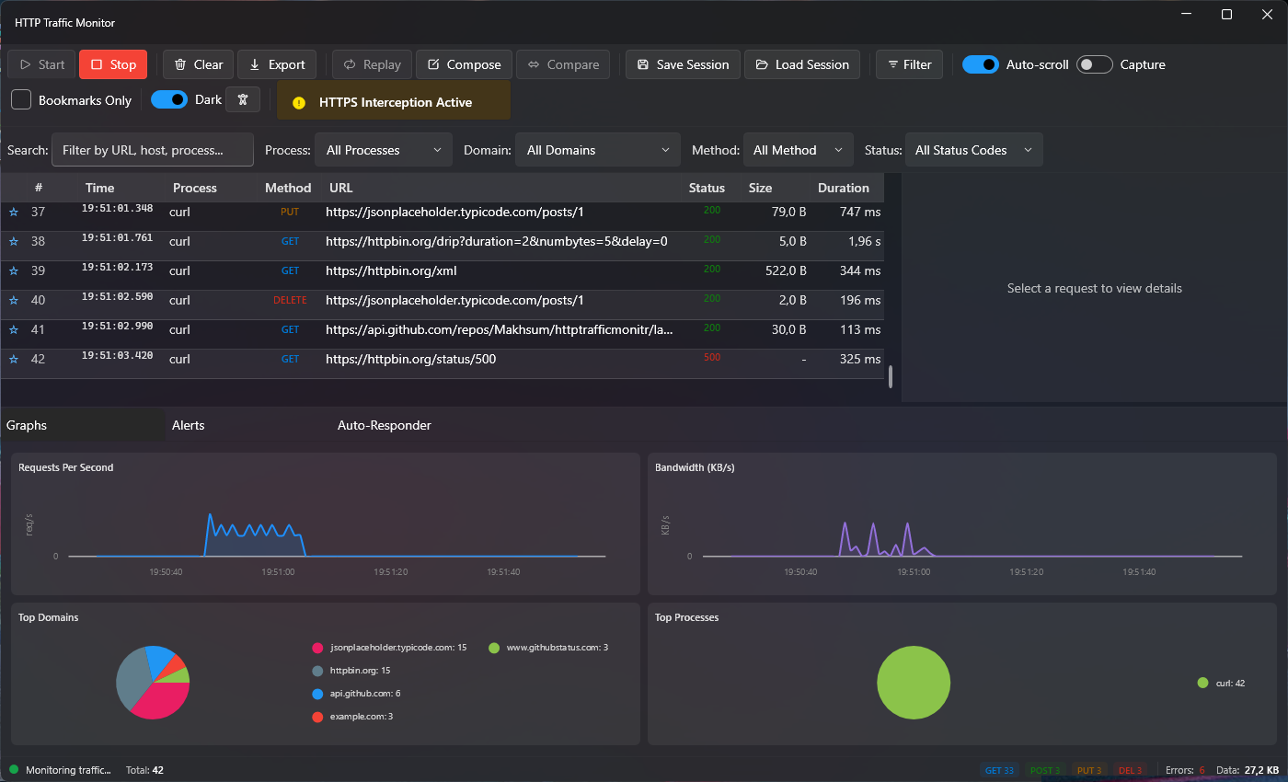The height and width of the screenshot is (782, 1288).
Task: Click the request list vertical scrollbar
Action: pyautogui.click(x=891, y=376)
